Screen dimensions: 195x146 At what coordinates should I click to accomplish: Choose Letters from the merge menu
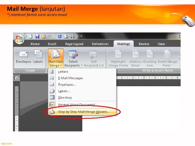[x=82, y=72]
